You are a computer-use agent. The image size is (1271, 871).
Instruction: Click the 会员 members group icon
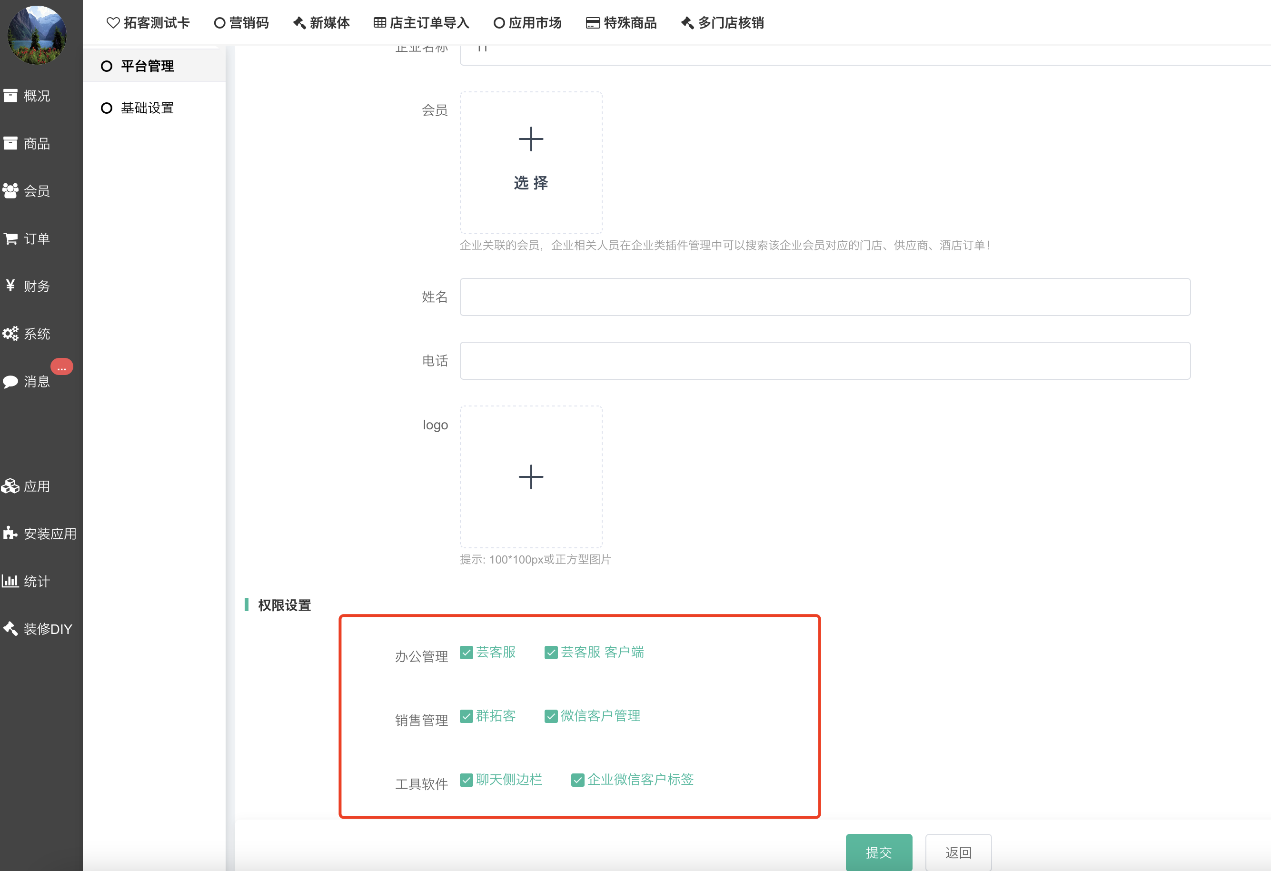(10, 191)
